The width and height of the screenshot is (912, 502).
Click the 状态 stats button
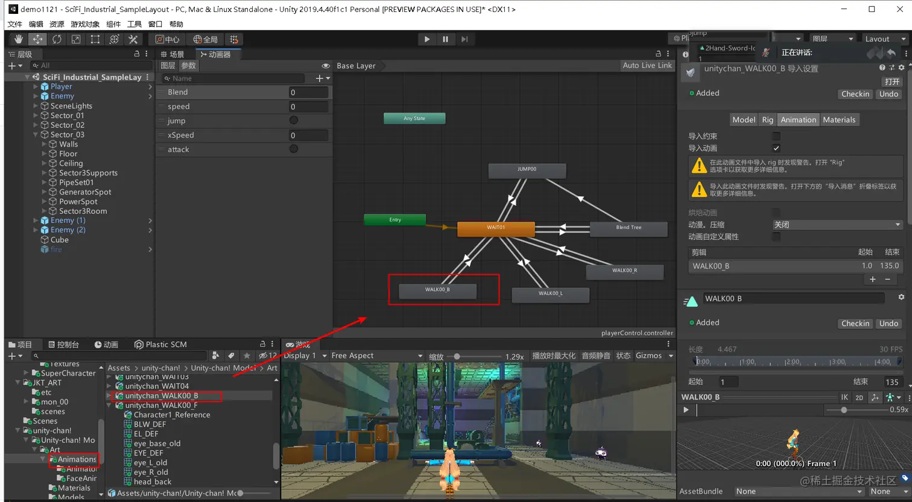click(623, 356)
